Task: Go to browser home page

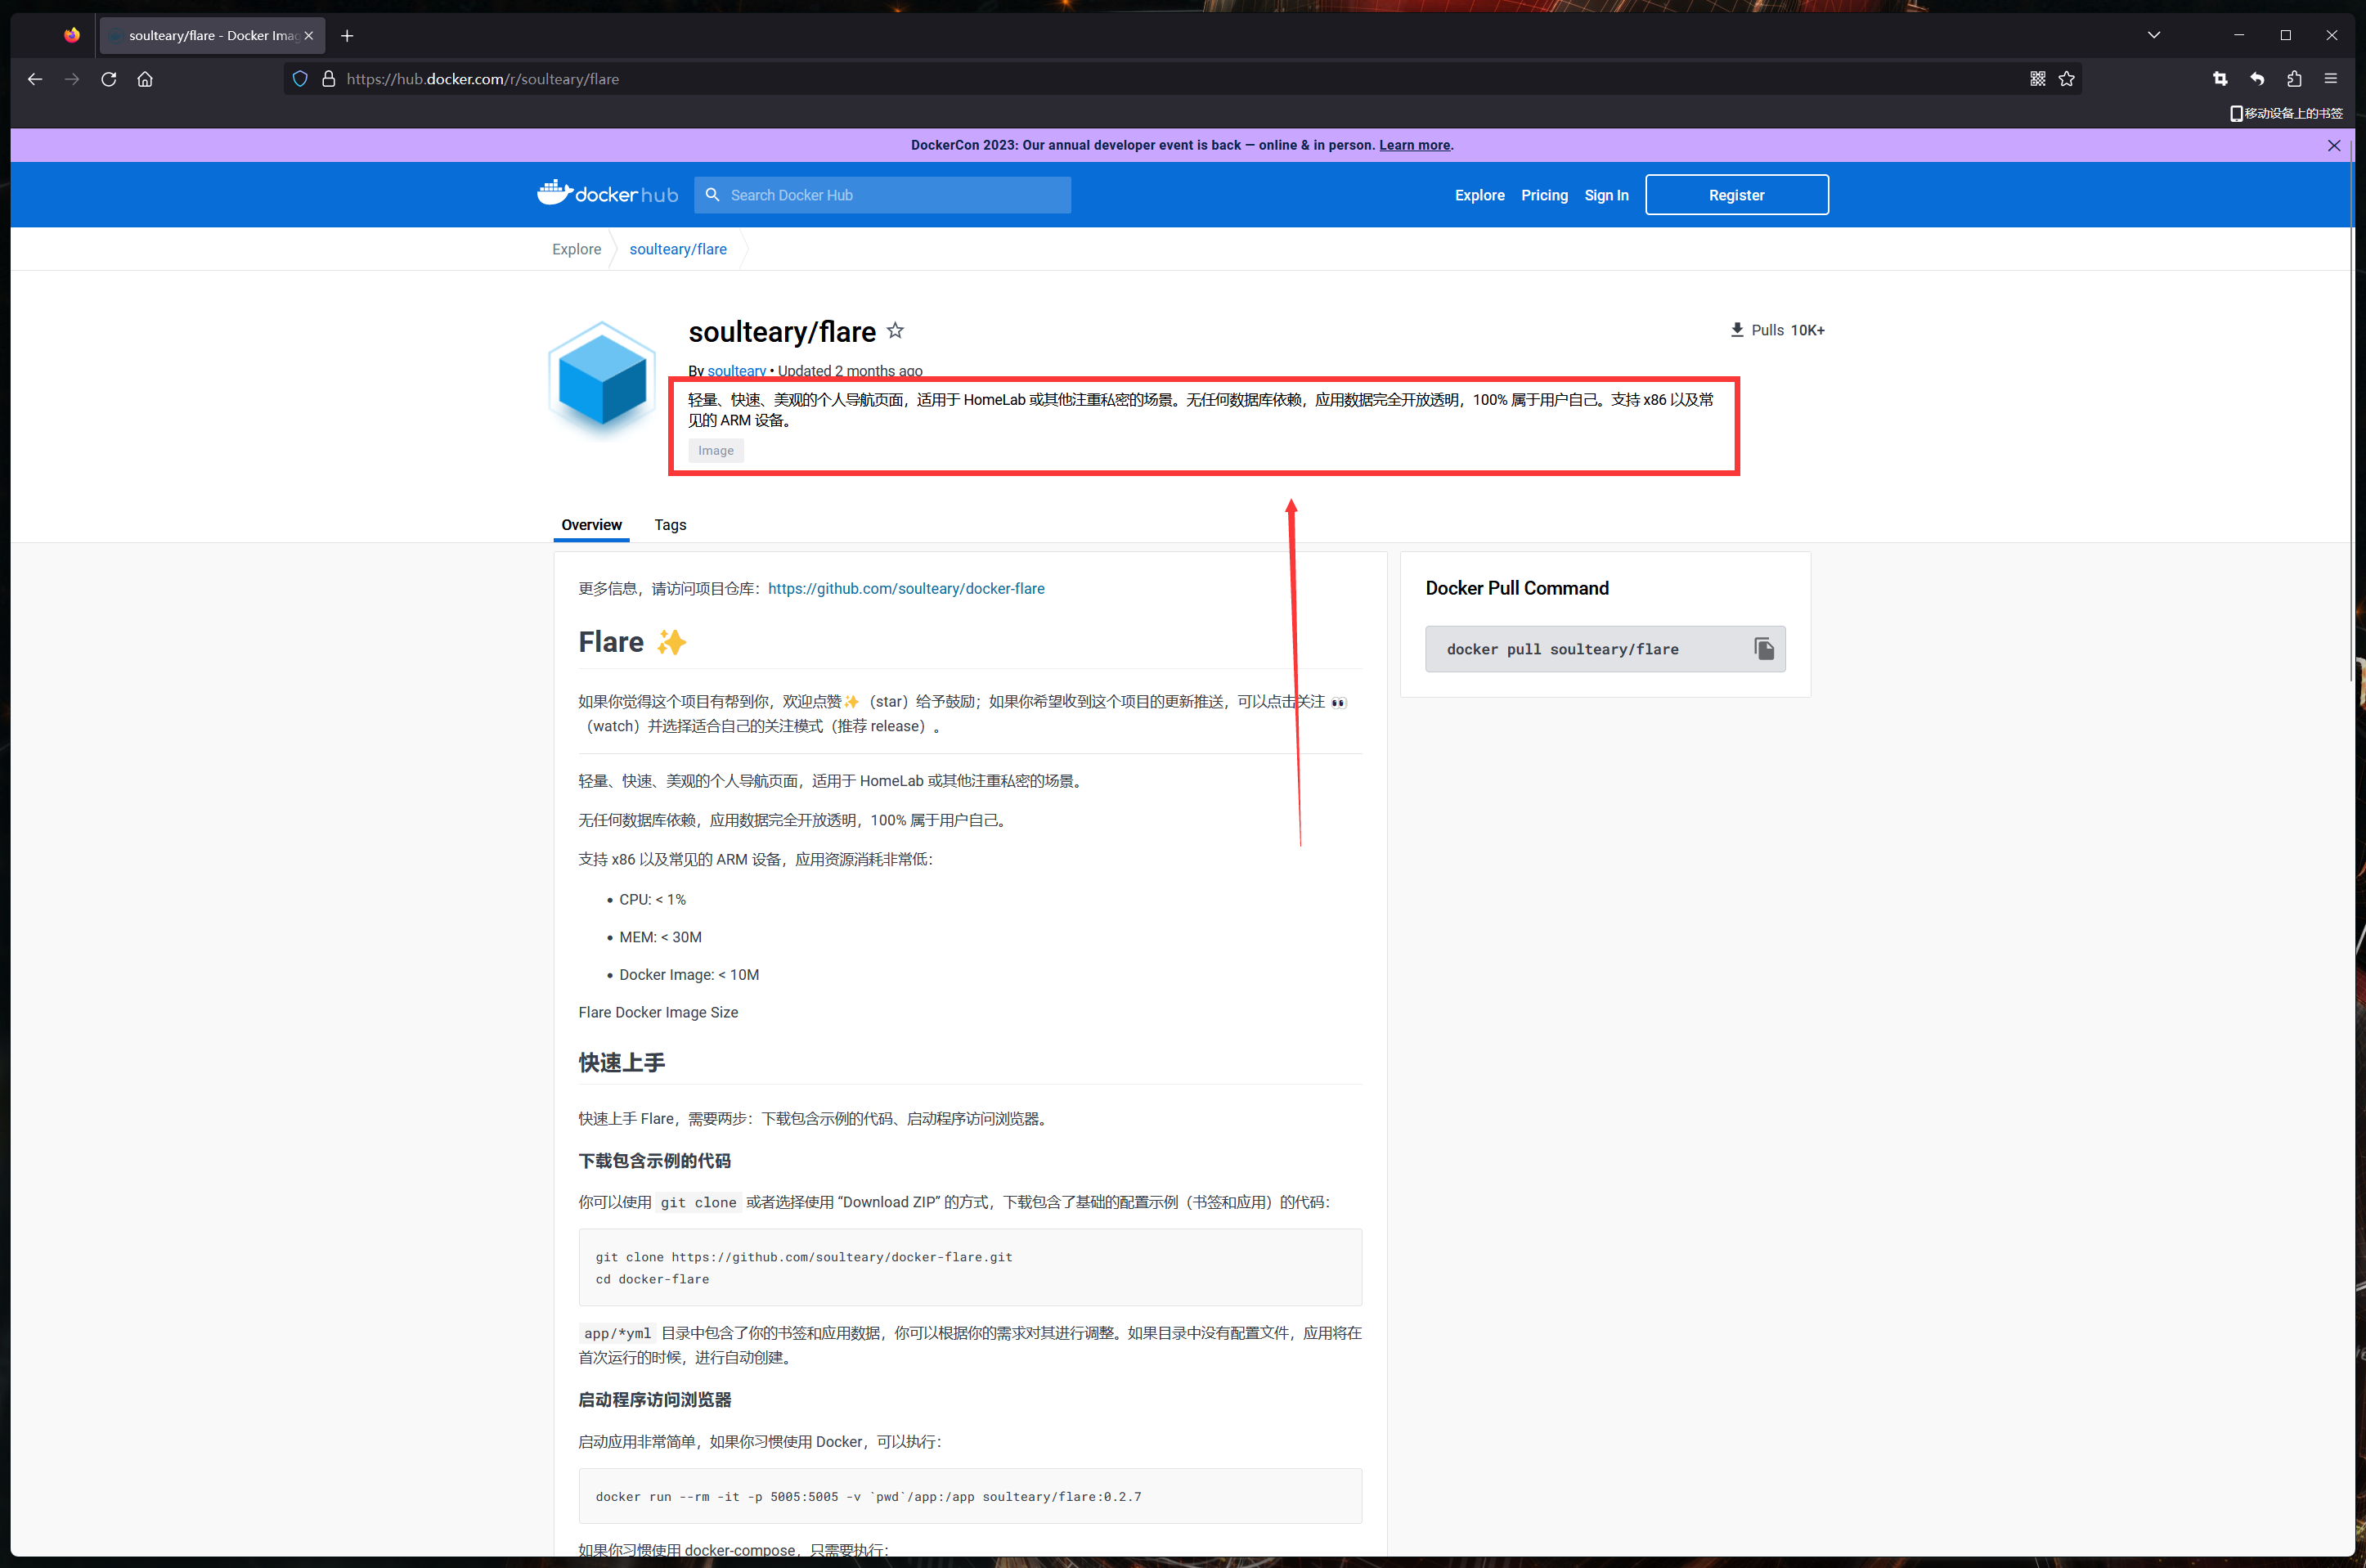Action: click(145, 79)
